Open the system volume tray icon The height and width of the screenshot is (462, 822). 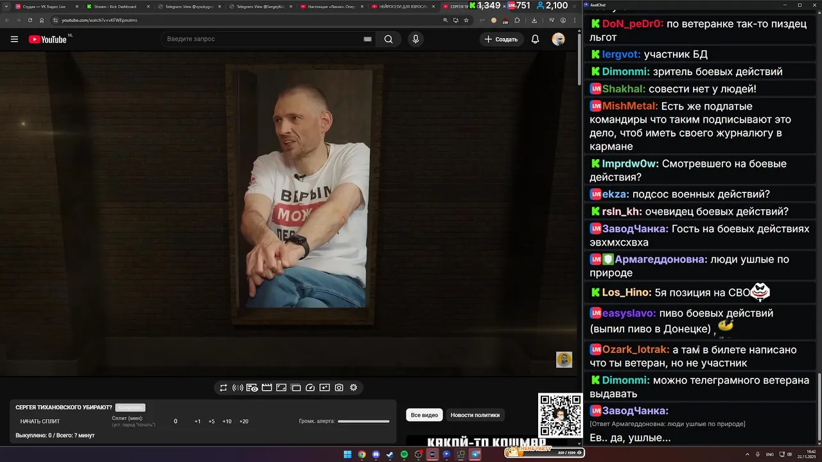(789, 454)
